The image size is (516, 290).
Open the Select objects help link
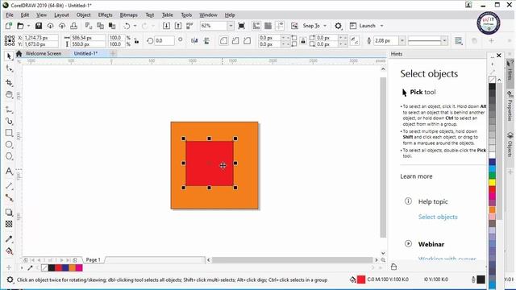coord(438,217)
